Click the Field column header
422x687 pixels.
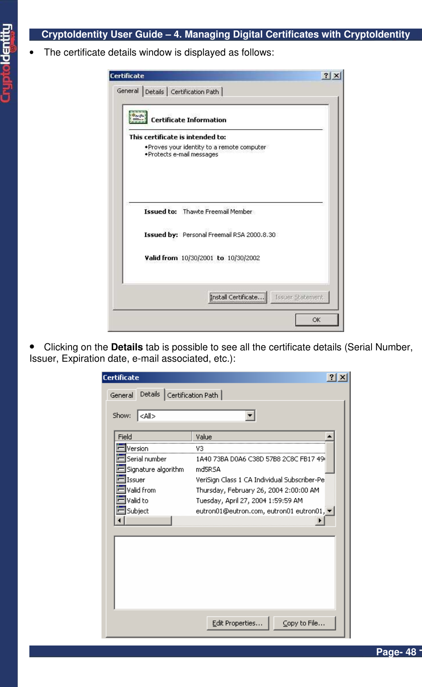click(x=153, y=436)
